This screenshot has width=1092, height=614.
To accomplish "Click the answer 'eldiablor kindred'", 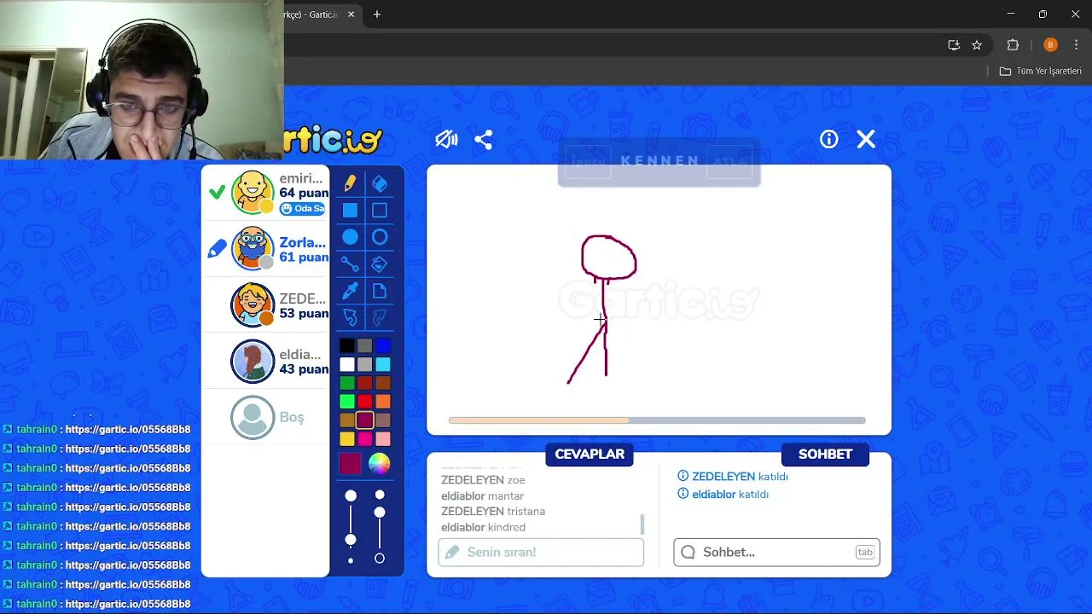I will [483, 528].
